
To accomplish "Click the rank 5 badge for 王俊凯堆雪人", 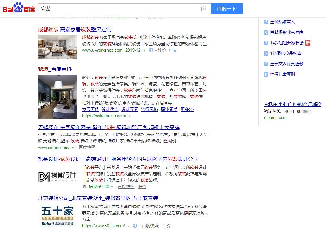I will pyautogui.click(x=266, y=22).
